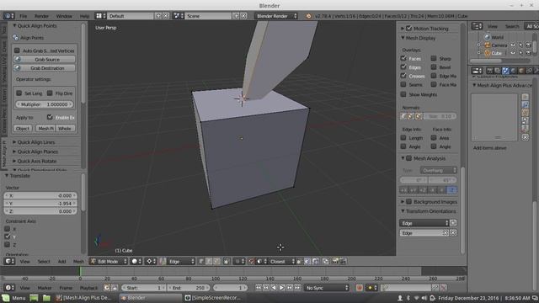The image size is (539, 303).
Task: Enable the Flip Direction checkbox
Action: click(x=50, y=93)
